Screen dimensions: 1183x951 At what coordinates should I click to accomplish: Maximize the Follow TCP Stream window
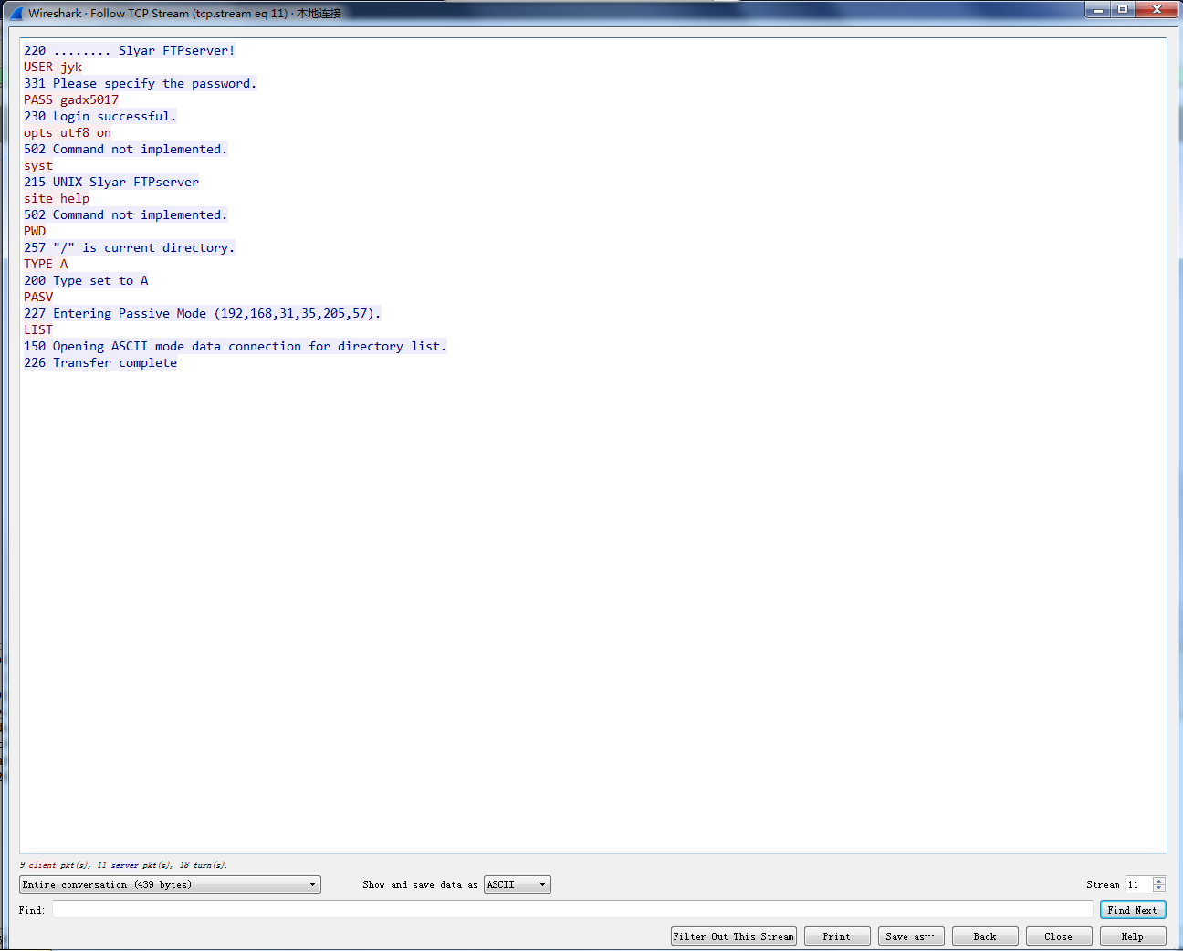(1123, 10)
